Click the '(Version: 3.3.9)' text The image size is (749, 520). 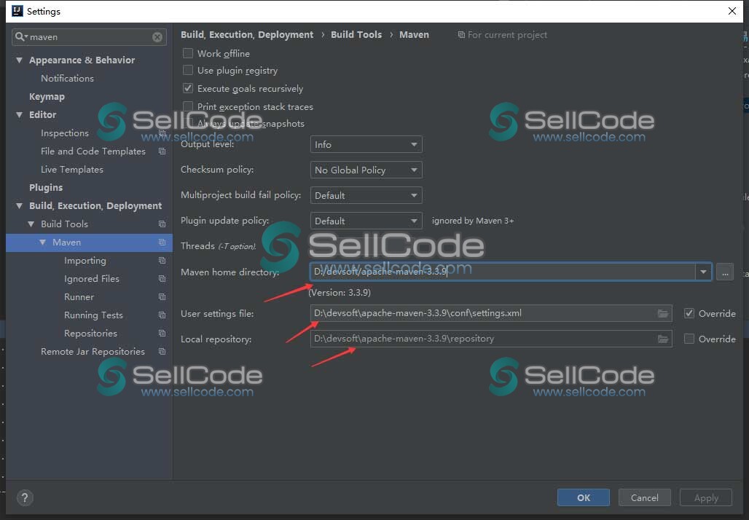[x=340, y=292]
